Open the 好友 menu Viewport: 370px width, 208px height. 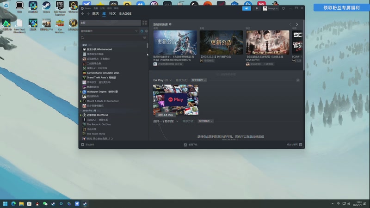(102, 8)
